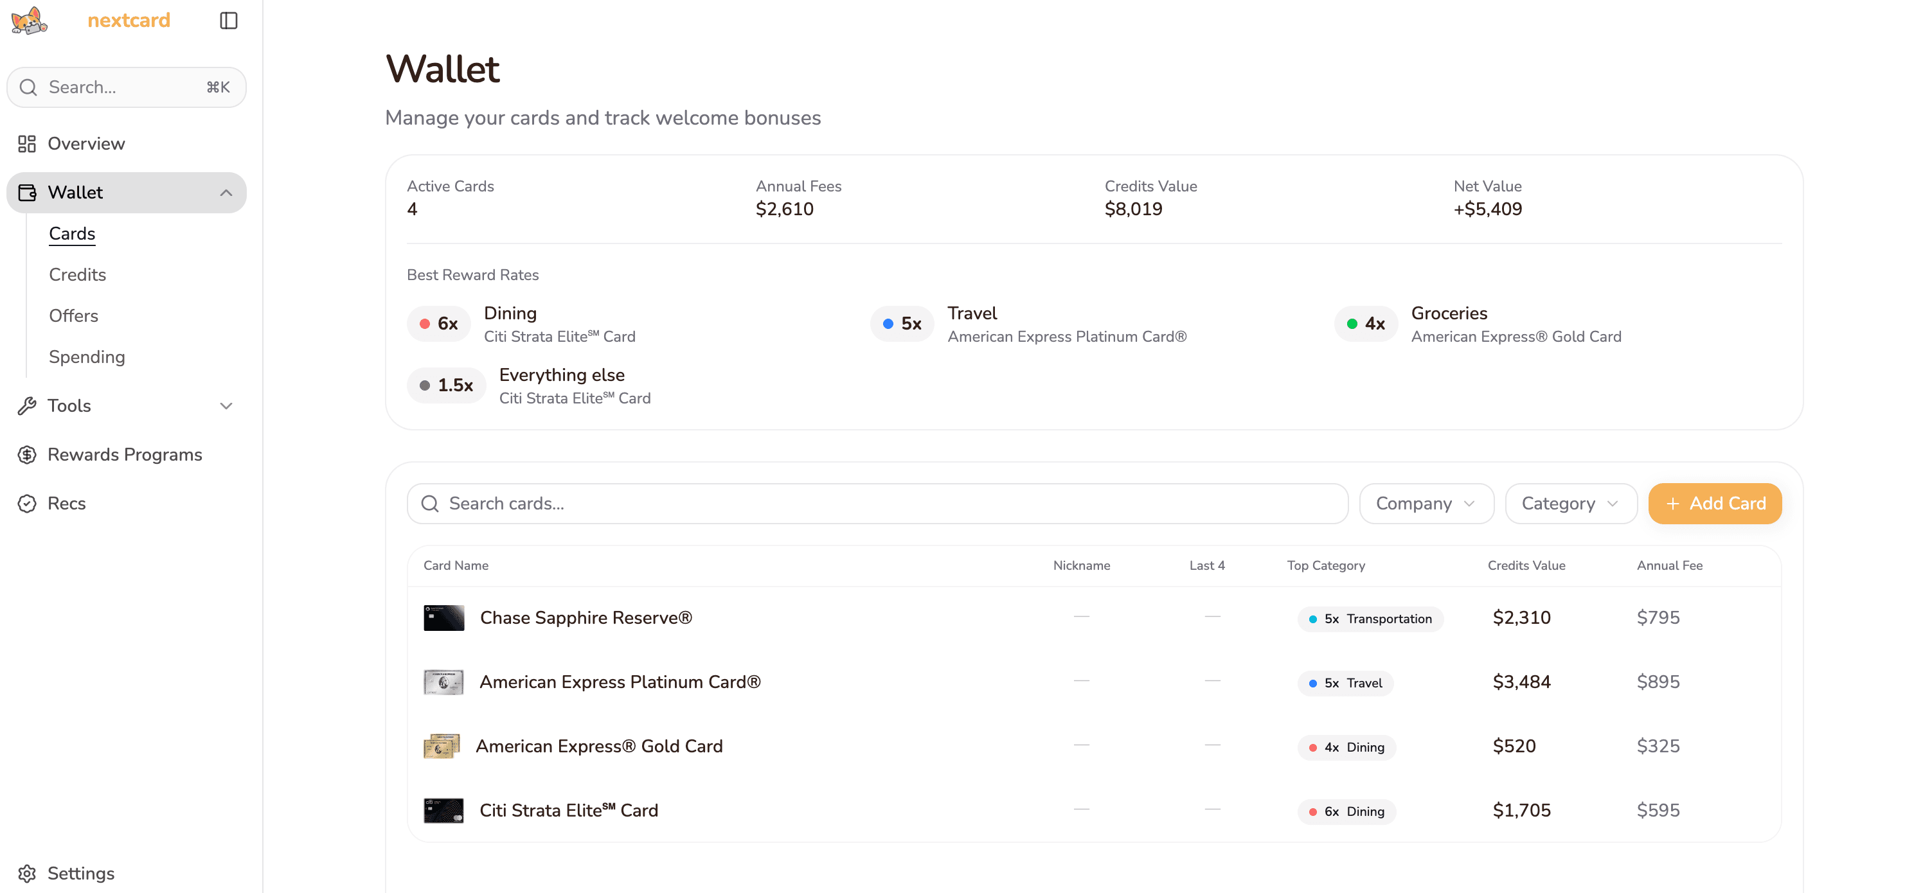Open the Credits submenu item
The width and height of the screenshot is (1905, 893).
click(x=78, y=275)
